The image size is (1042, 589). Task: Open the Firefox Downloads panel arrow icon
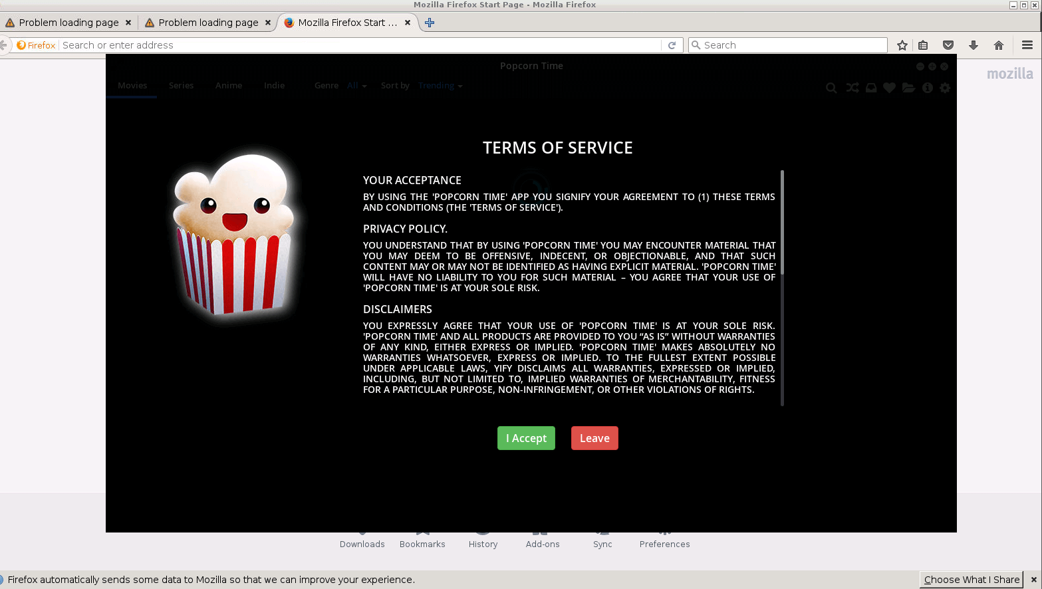974,45
